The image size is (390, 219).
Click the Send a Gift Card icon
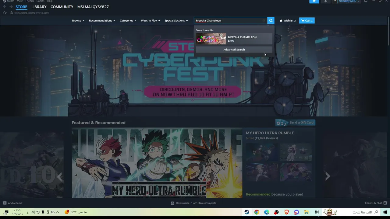pos(282,123)
